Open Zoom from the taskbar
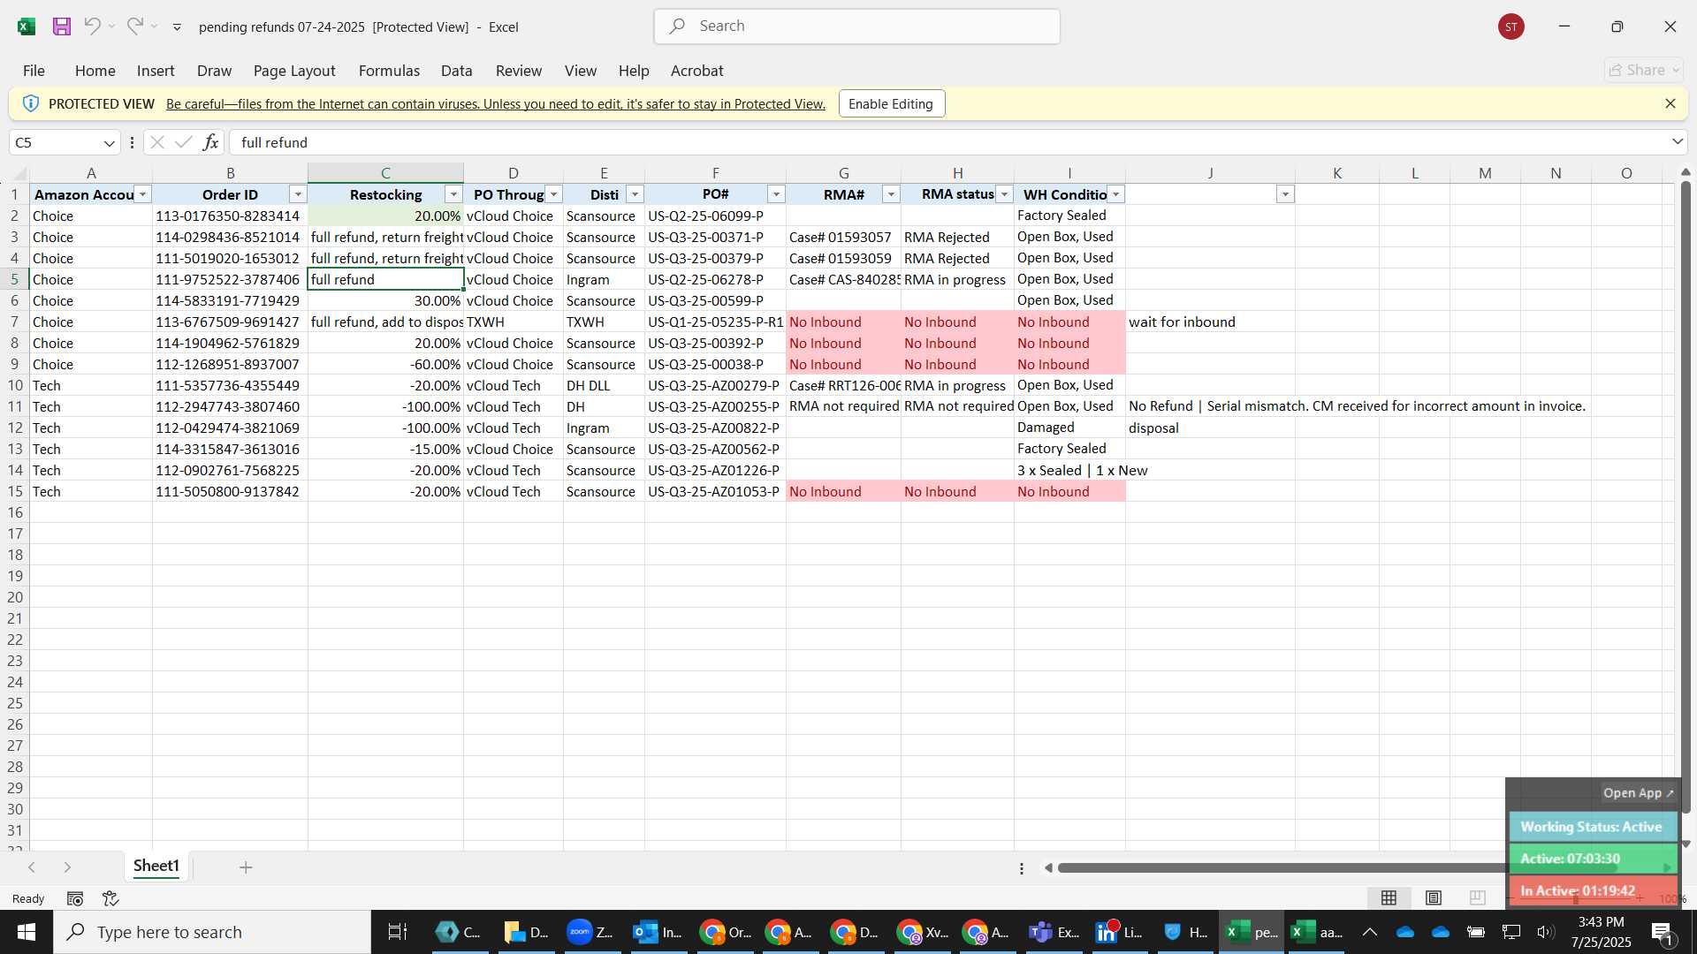Image resolution: width=1697 pixels, height=954 pixels. click(590, 932)
